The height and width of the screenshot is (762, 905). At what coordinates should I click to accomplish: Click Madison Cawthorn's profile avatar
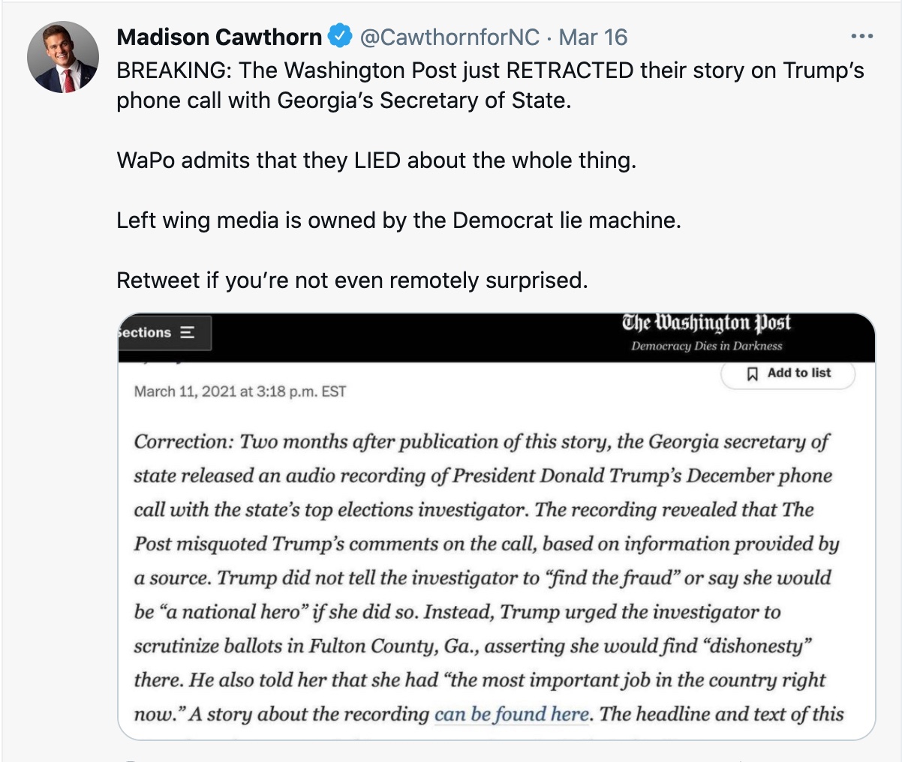pos(63,57)
